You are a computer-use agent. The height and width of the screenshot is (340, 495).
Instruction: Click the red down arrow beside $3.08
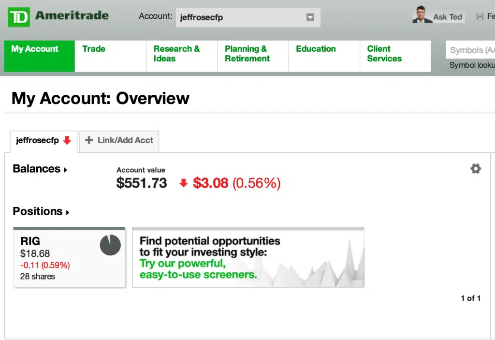click(x=183, y=184)
